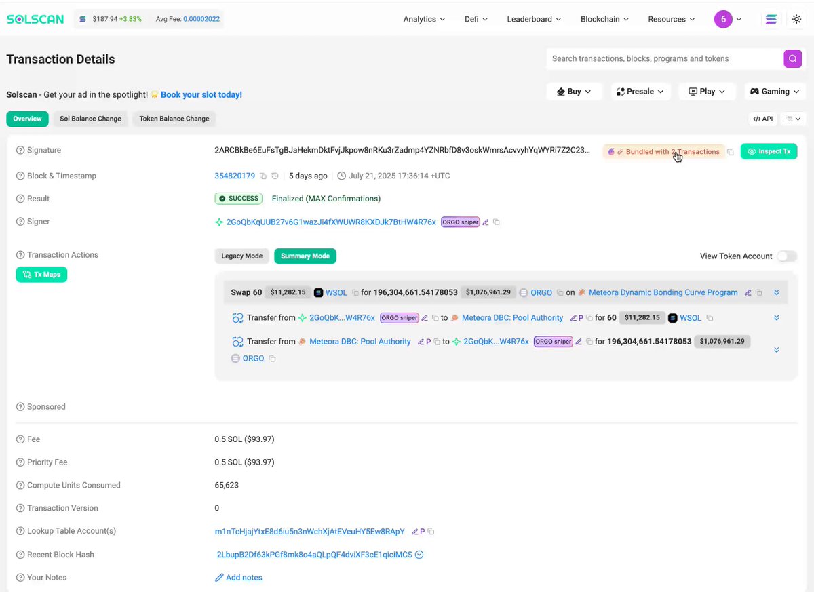Copy ORGO token address in Swap row
This screenshot has height=592, width=814.
click(x=560, y=293)
